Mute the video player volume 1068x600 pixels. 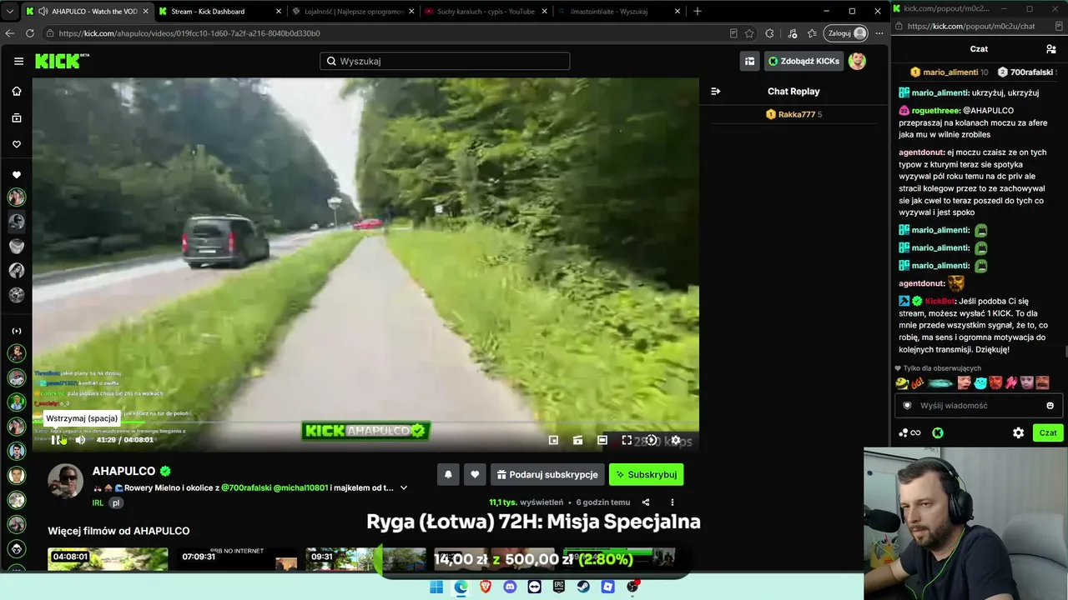[80, 440]
